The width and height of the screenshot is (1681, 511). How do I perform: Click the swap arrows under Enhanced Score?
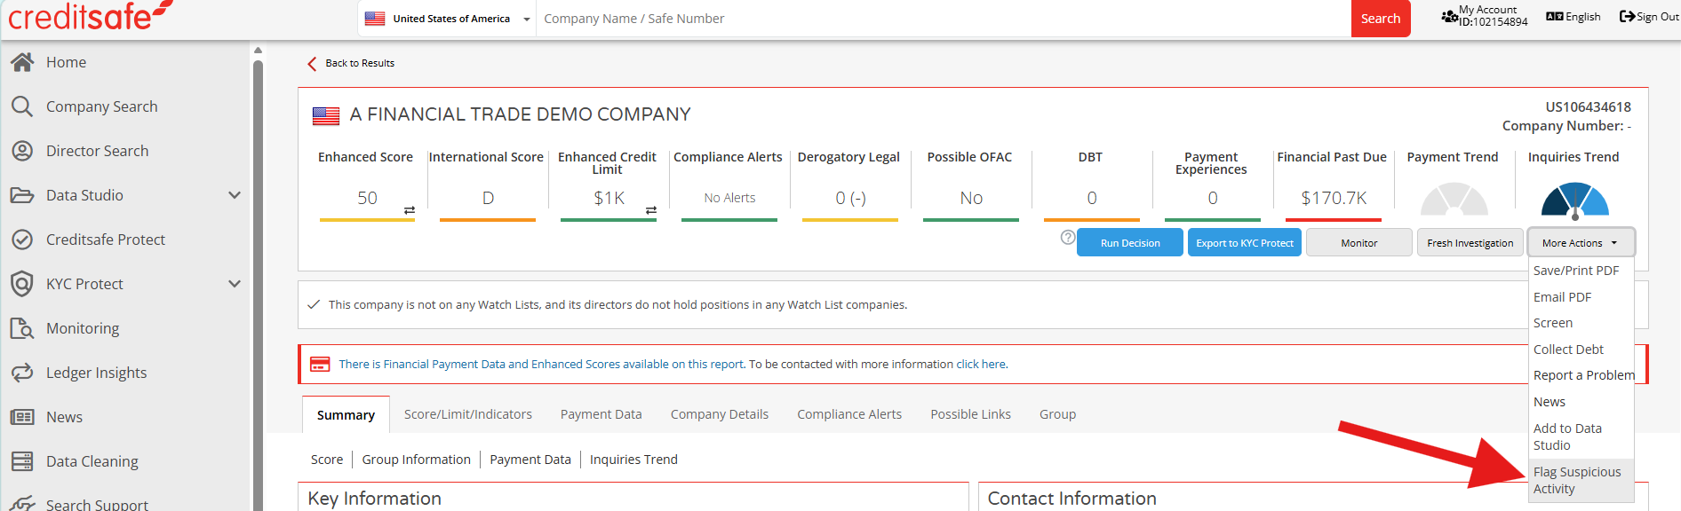pyautogui.click(x=410, y=210)
